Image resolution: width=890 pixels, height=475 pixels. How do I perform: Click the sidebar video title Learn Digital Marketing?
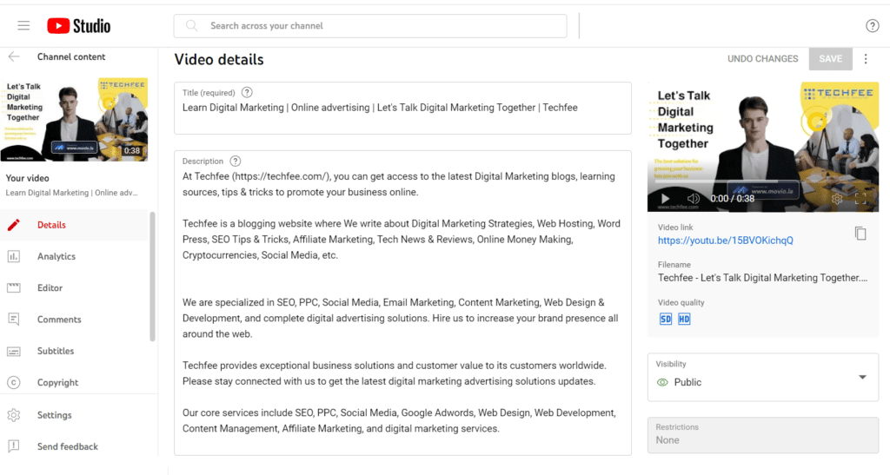(71, 193)
